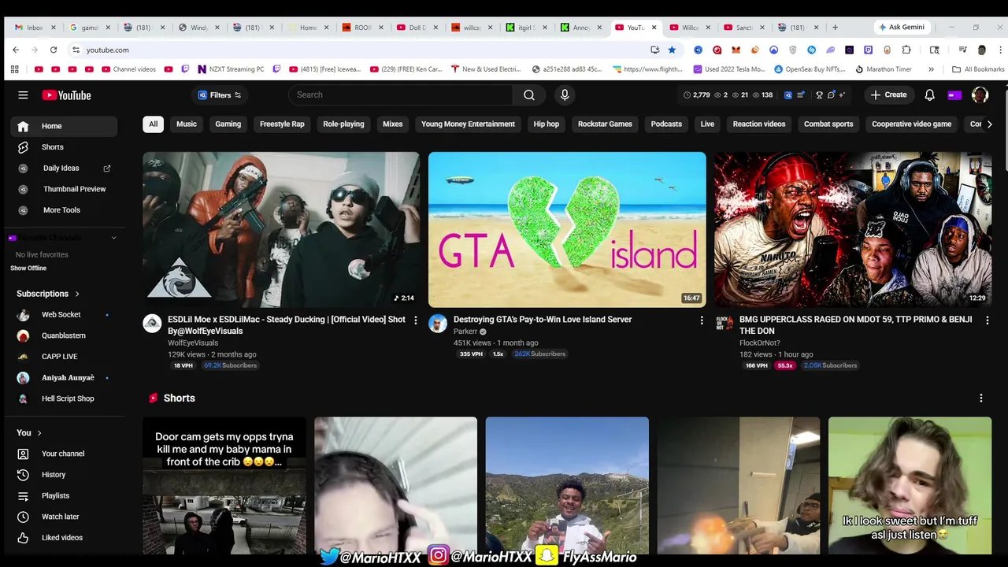Open the All Bookmarks folder
The height and width of the screenshot is (567, 1008).
(x=978, y=69)
